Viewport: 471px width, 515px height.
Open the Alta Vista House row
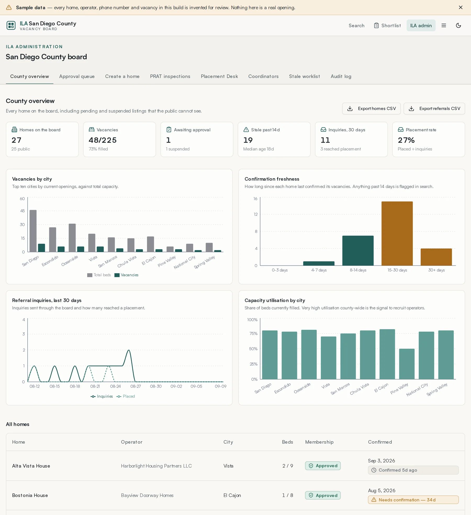tap(235, 466)
